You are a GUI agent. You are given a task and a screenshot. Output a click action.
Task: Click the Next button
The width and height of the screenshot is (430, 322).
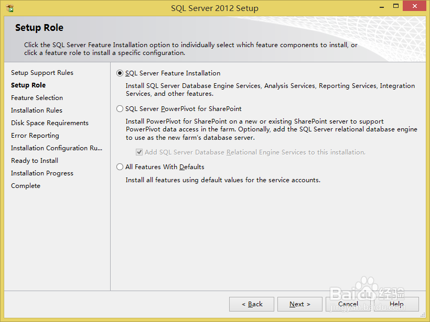[x=299, y=304]
